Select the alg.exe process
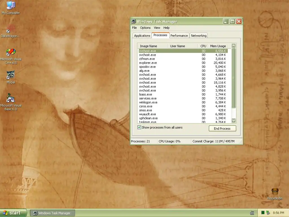 coord(183,71)
